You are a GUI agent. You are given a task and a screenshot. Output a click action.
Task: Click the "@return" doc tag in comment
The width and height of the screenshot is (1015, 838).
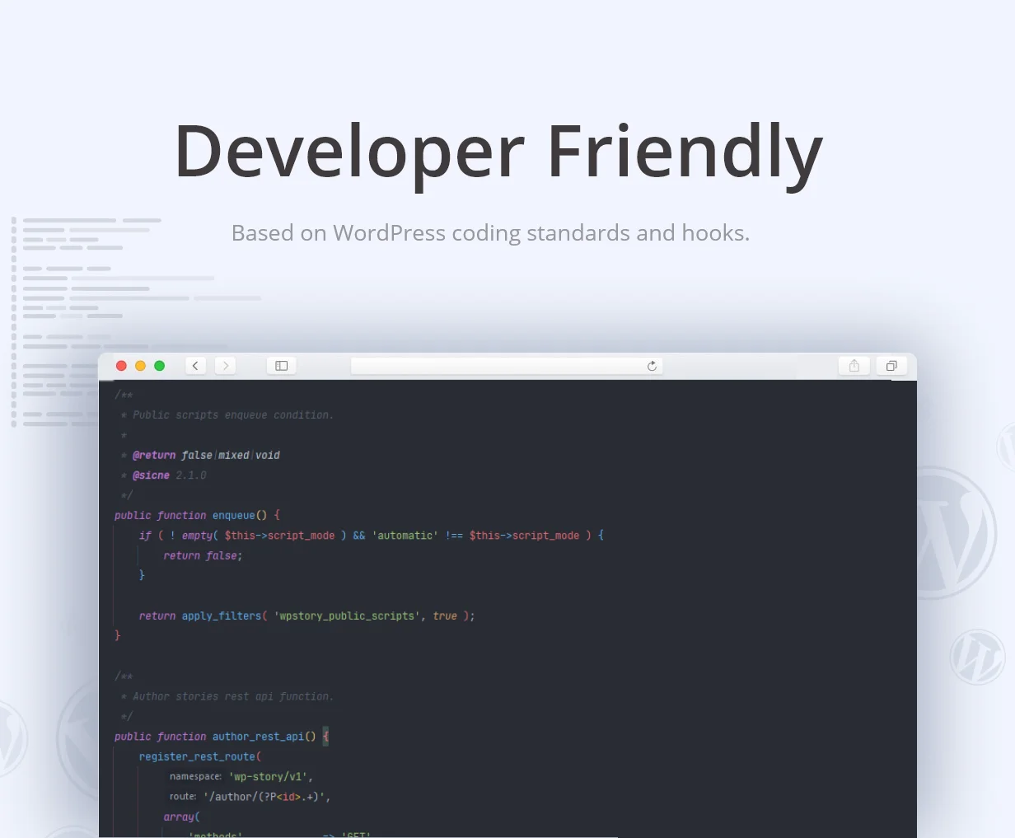click(x=154, y=455)
